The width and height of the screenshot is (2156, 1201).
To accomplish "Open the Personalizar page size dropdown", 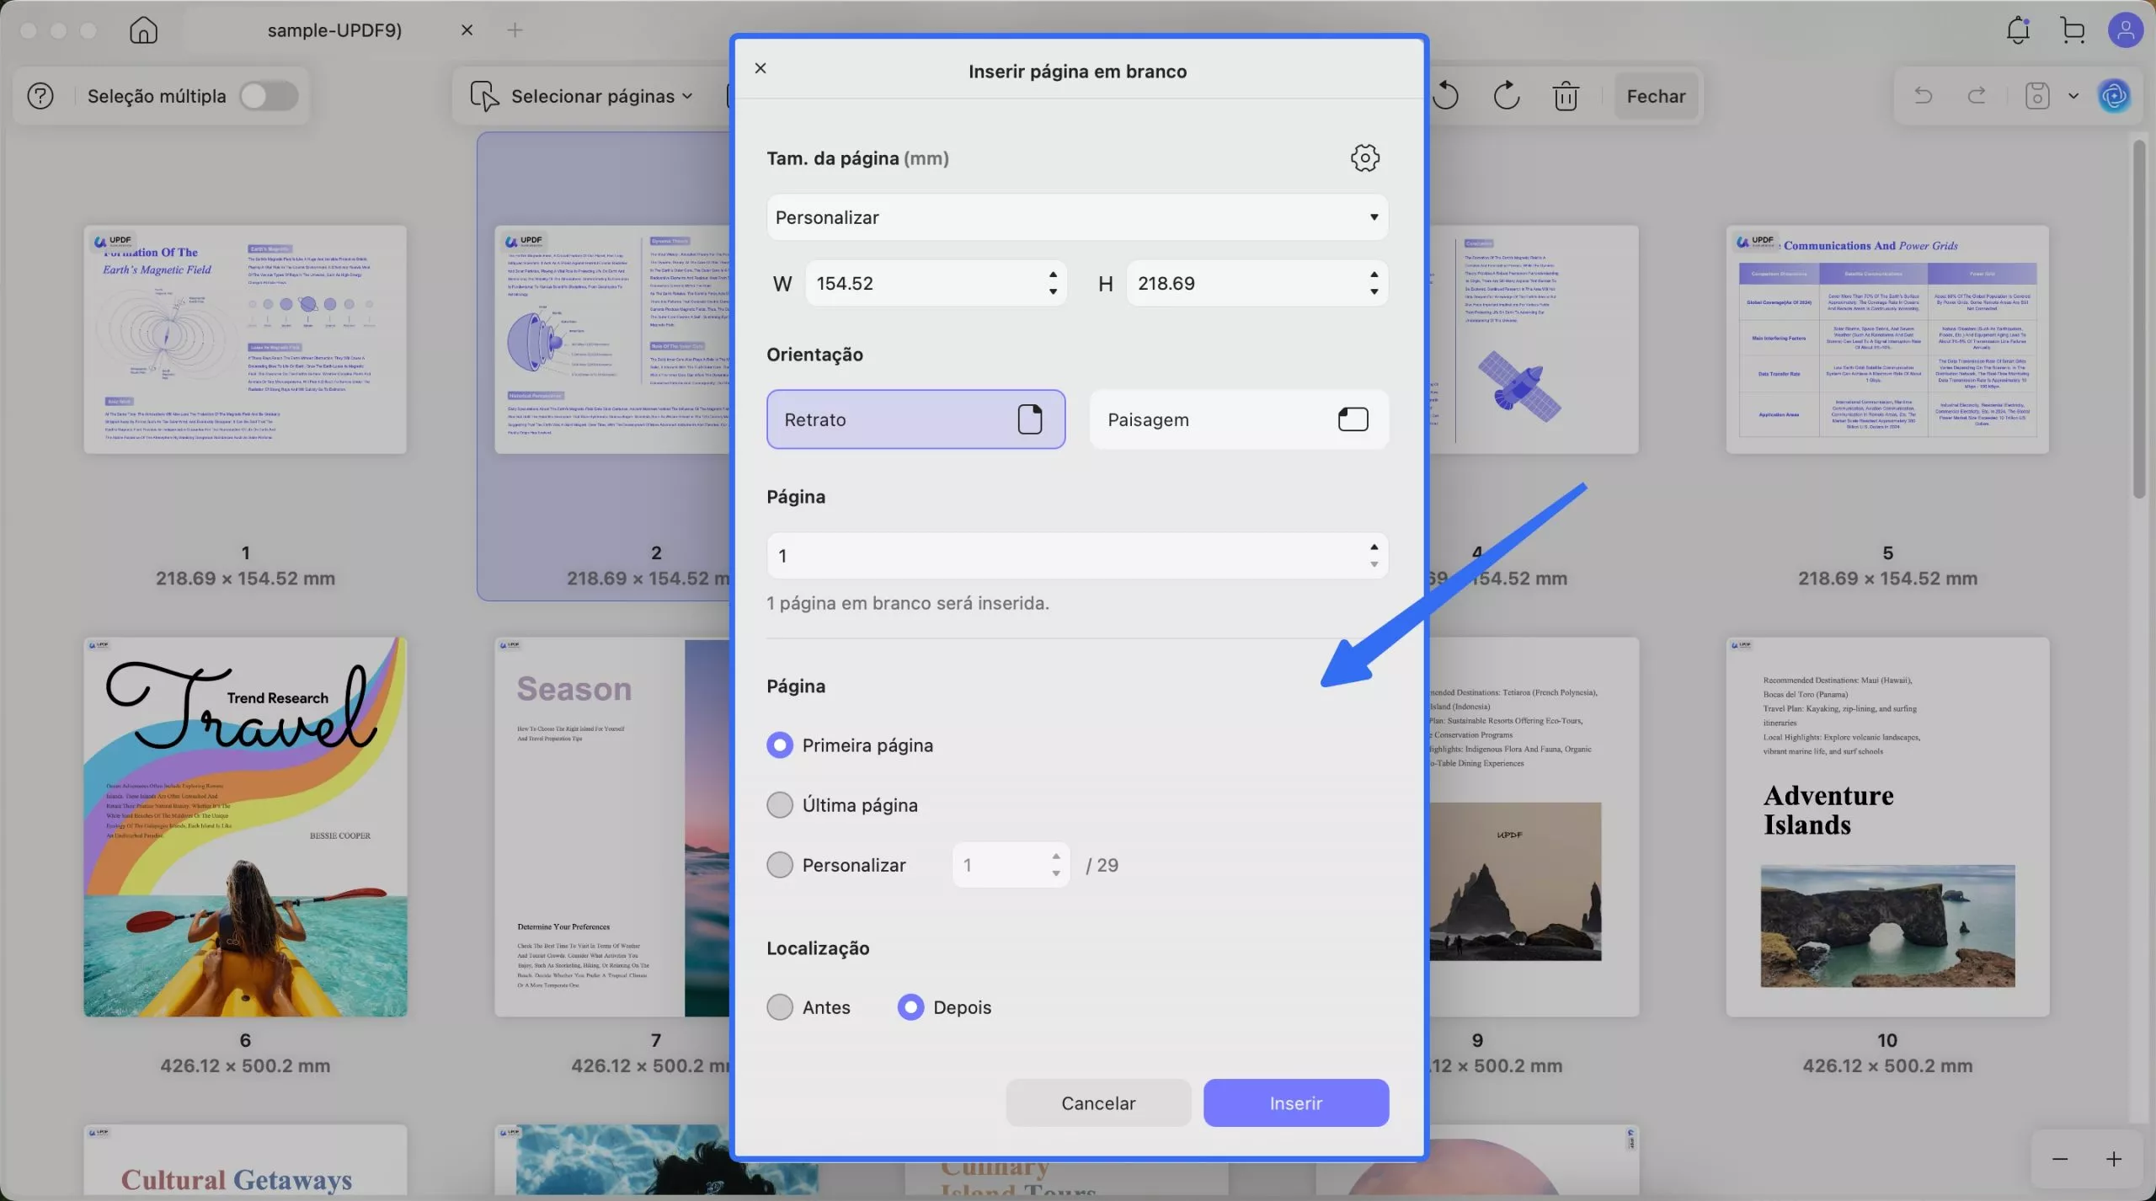I will pos(1076,216).
